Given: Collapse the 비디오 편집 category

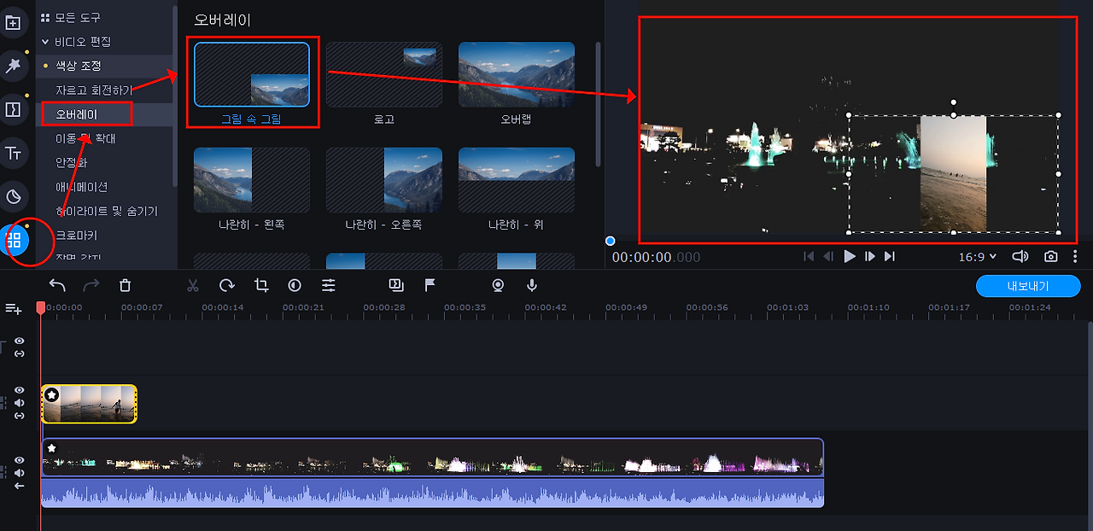Looking at the screenshot, I should [x=45, y=41].
